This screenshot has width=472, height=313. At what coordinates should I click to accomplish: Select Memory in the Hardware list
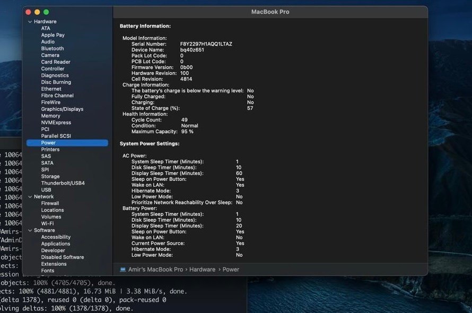[x=50, y=116]
